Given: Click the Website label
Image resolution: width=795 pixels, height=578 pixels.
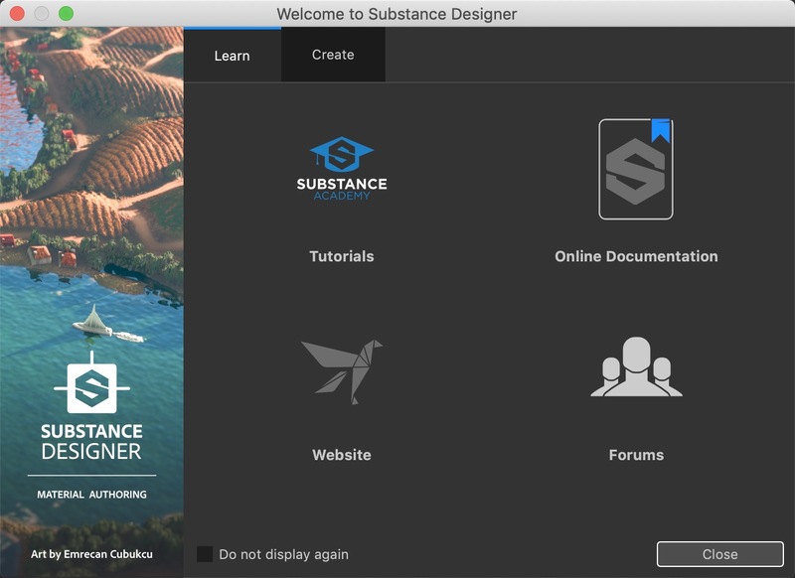Looking at the screenshot, I should (x=342, y=455).
